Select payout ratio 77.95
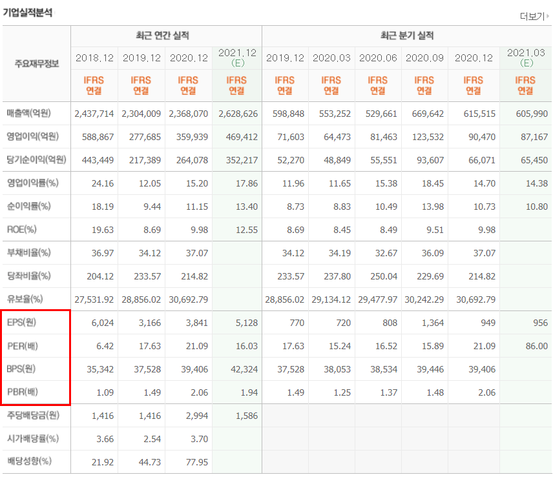The height and width of the screenshot is (477, 553). [197, 462]
